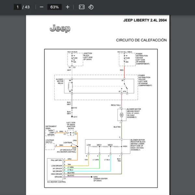The height and width of the screenshot is (195, 195).
Task: Click the total page count 43
Action: 27,7
